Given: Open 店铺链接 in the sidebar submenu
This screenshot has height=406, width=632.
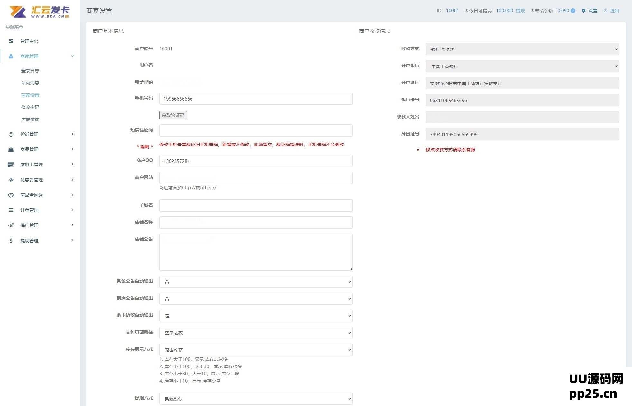Looking at the screenshot, I should coord(30,119).
